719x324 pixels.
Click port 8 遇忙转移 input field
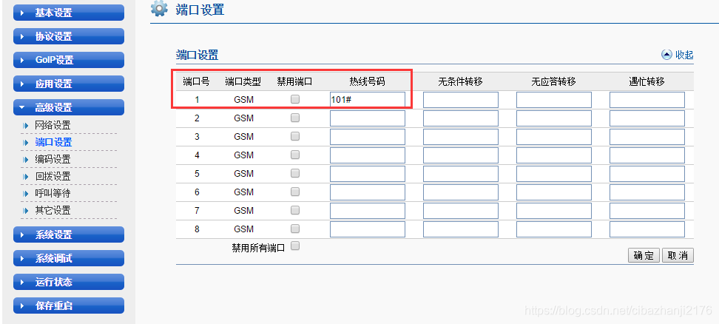point(647,229)
